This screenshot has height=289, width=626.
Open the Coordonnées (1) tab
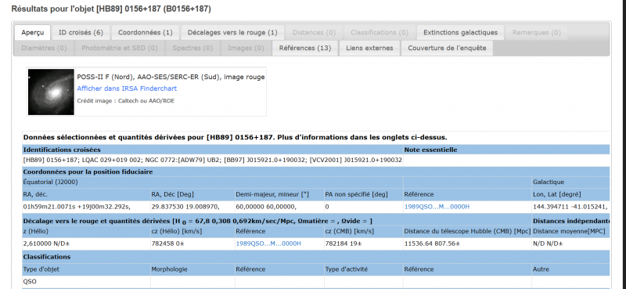[146, 32]
